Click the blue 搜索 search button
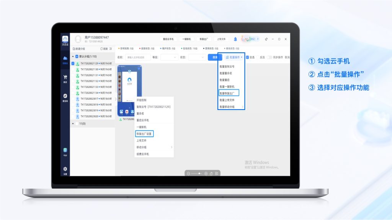The width and height of the screenshot is (392, 220). point(215,57)
